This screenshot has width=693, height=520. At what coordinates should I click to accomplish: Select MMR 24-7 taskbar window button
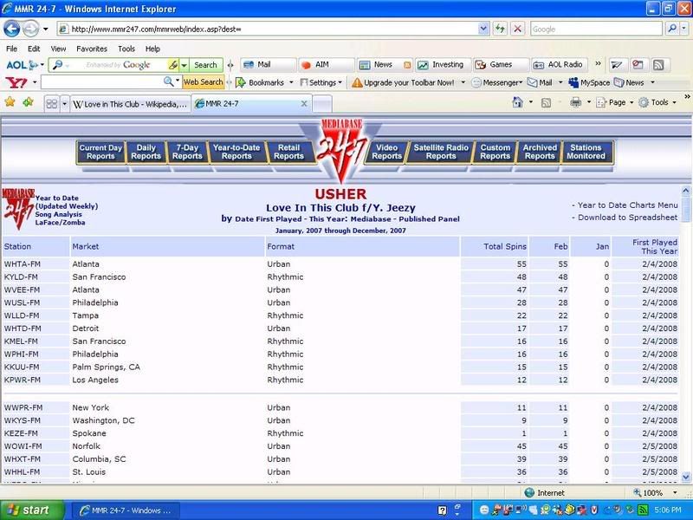click(x=125, y=510)
